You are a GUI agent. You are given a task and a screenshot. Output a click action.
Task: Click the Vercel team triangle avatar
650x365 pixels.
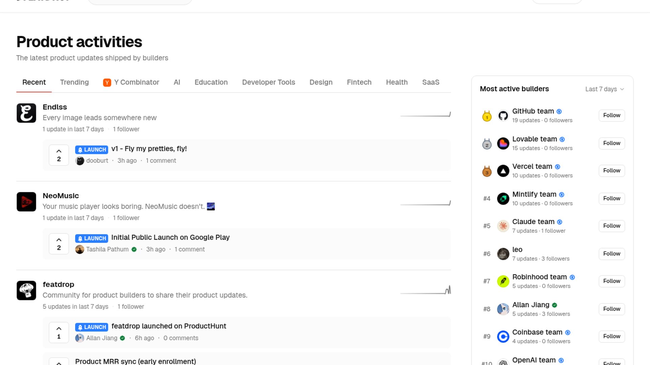pyautogui.click(x=503, y=171)
